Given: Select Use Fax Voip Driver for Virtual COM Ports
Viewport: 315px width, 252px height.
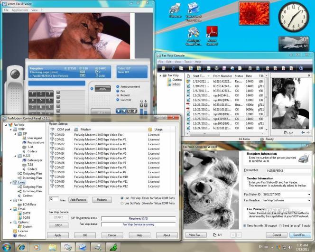Looking at the screenshot, I should 122,198.
